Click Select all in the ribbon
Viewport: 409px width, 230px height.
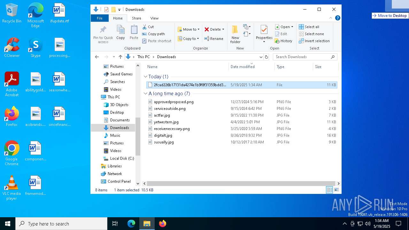[x=309, y=27]
